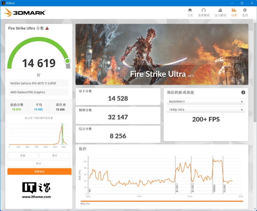Click info icon in 预估的游戏效能 panel

tap(243, 92)
